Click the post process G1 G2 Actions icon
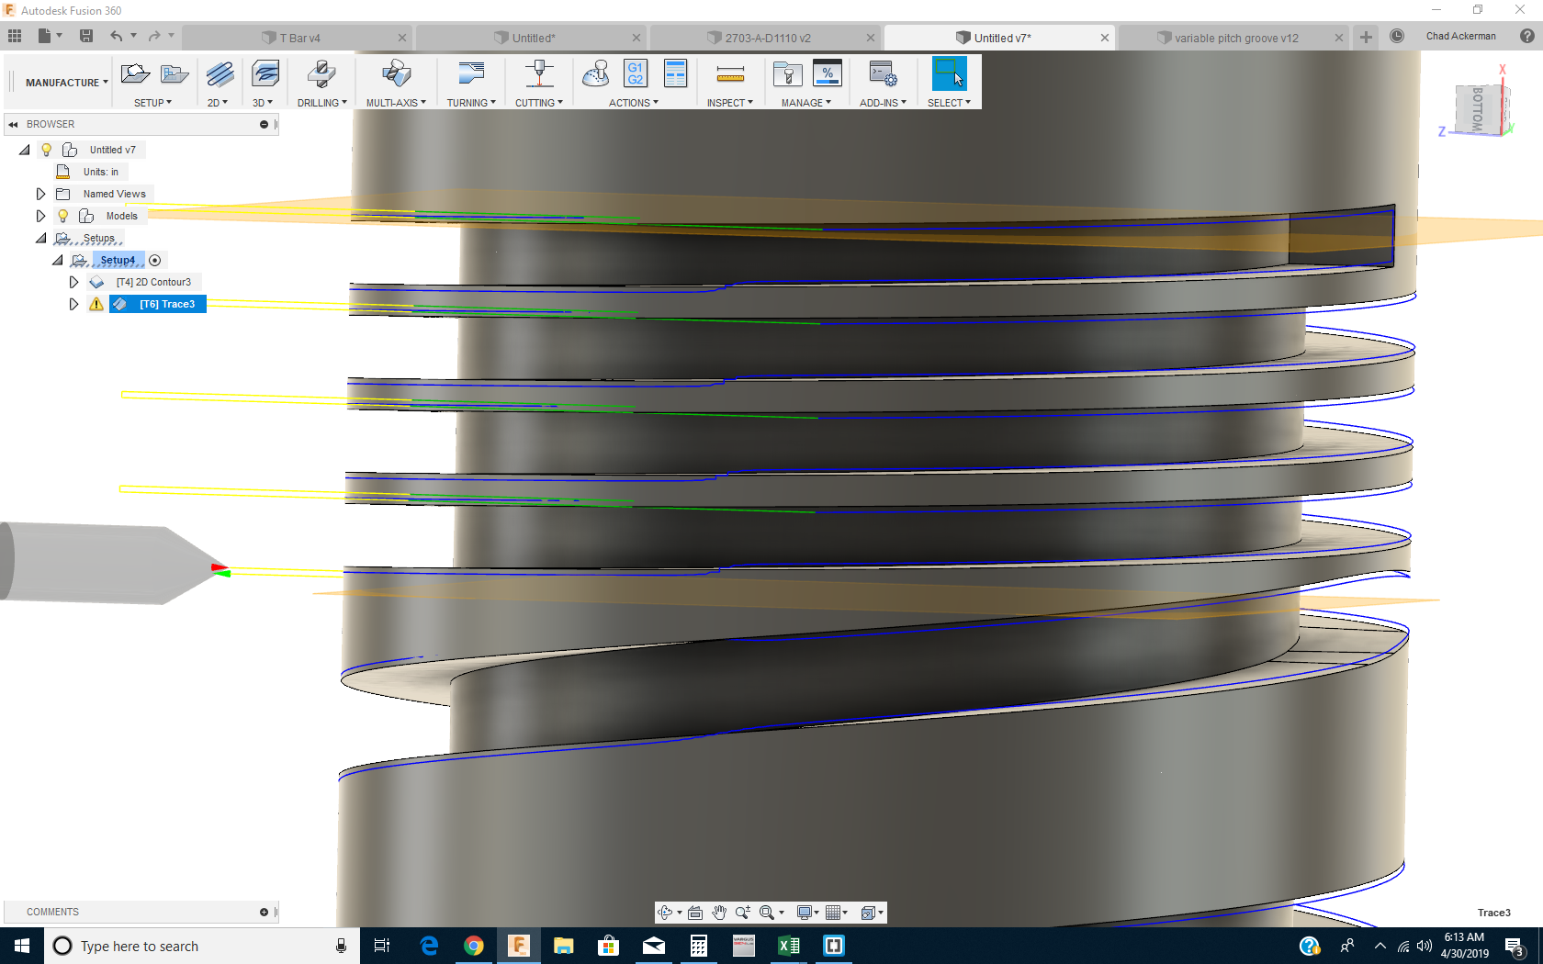Screen dimensions: 1543x964 click(x=635, y=73)
